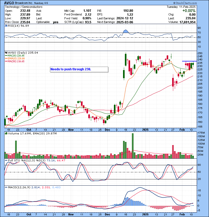The height and width of the screenshot is (217, 209).
Task: Click 'Technology / Semiconductors' sector text
Action: pos(24,7)
